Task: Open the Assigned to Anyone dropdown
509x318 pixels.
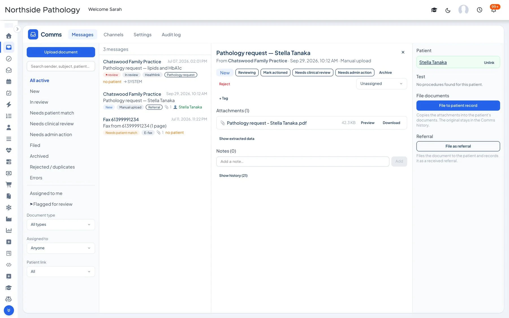Action: (x=61, y=248)
